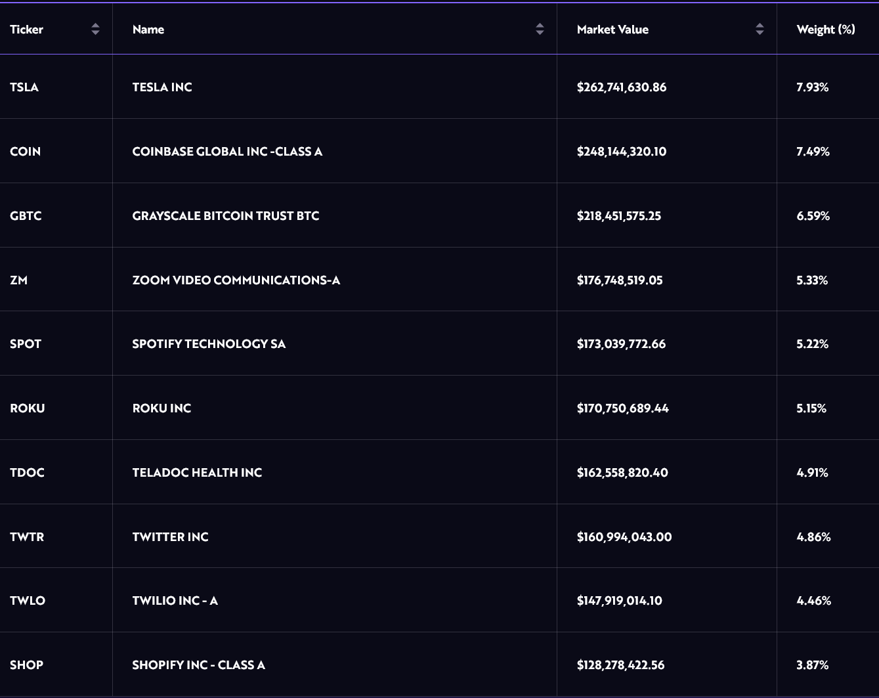Click the TWITTER INC name
Viewport: 879px width, 698px height.
[170, 537]
